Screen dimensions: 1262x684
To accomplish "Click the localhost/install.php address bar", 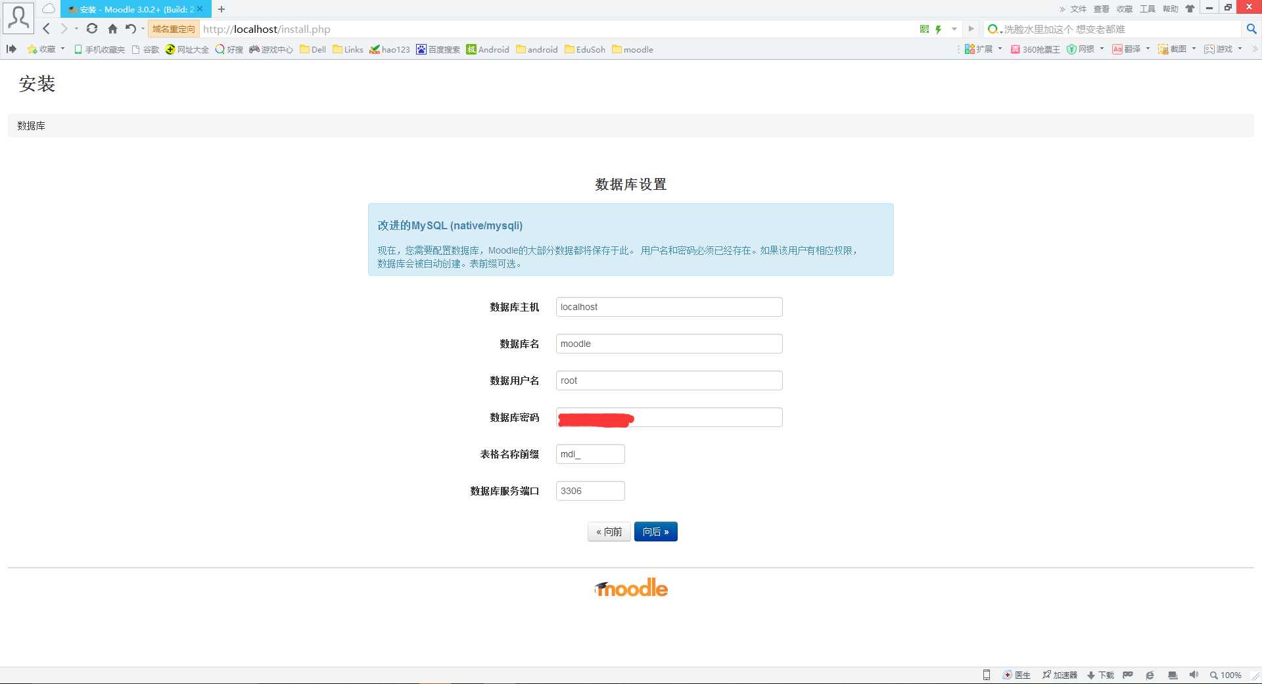I will pos(559,29).
